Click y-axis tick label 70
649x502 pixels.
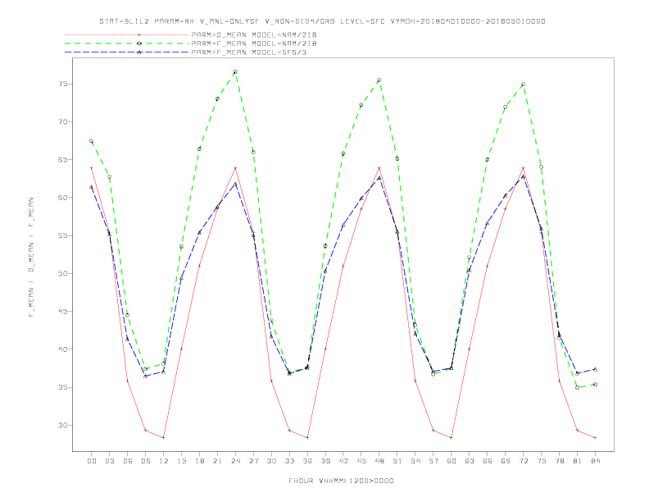click(63, 121)
